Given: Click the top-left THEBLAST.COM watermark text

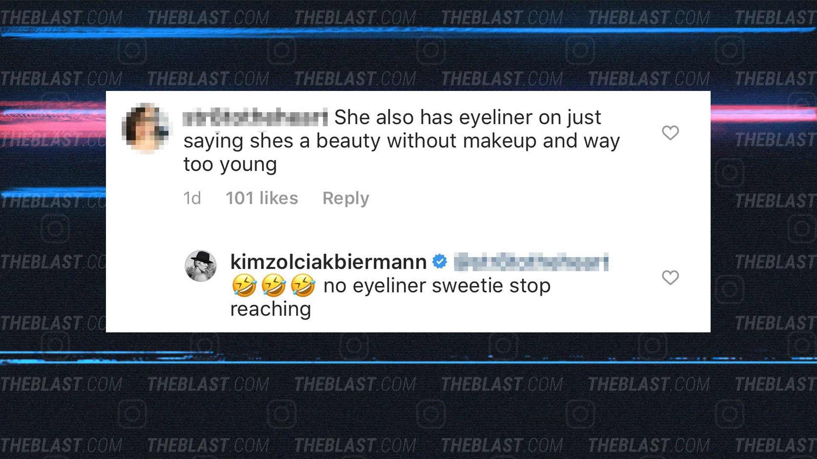Looking at the screenshot, I should tap(61, 18).
